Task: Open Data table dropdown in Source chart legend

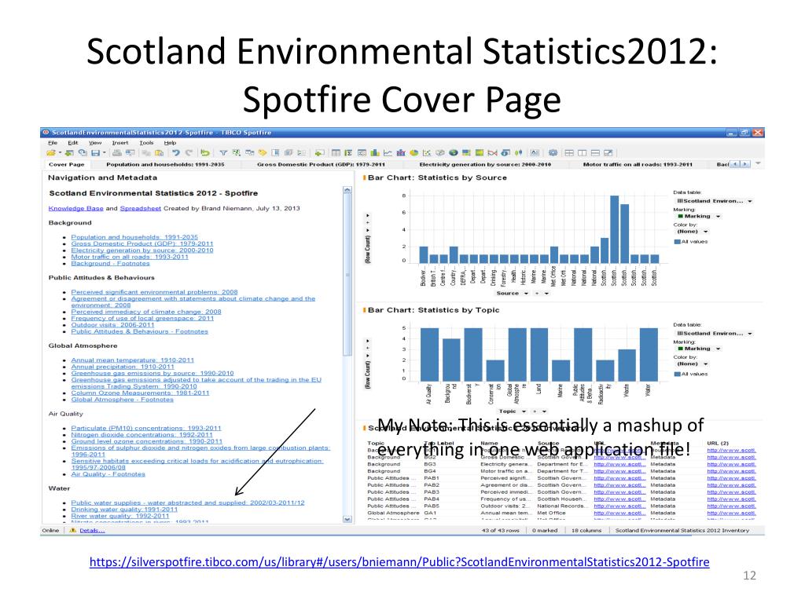Action: point(750,201)
